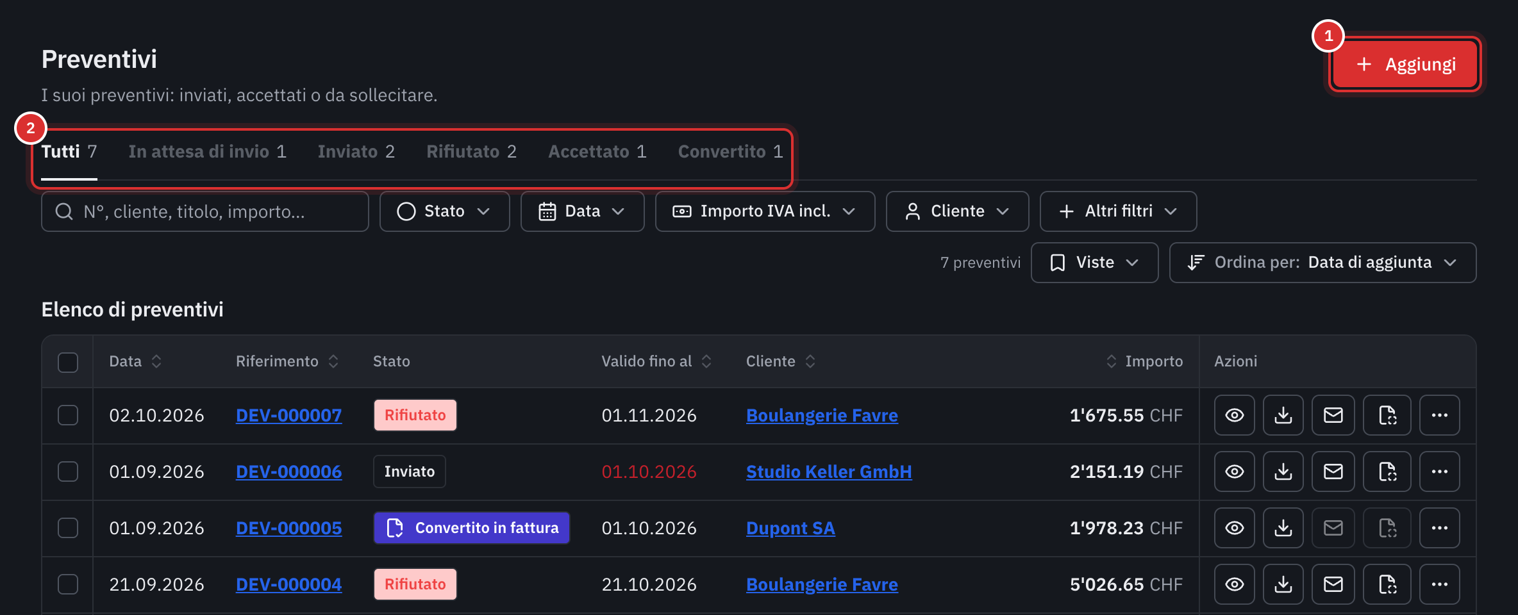Open more actions for DEV-000006
Screen dimensions: 1518x615
tap(1439, 471)
